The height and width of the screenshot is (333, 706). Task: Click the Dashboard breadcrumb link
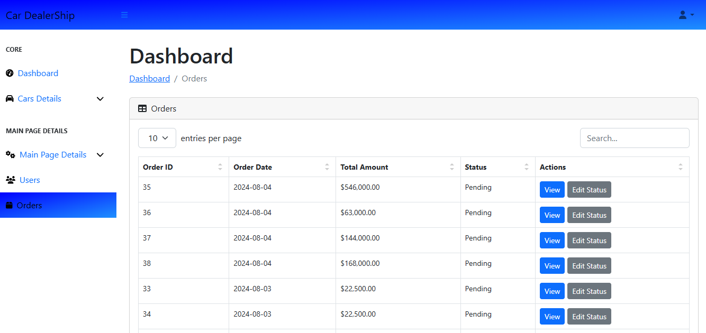(x=149, y=78)
